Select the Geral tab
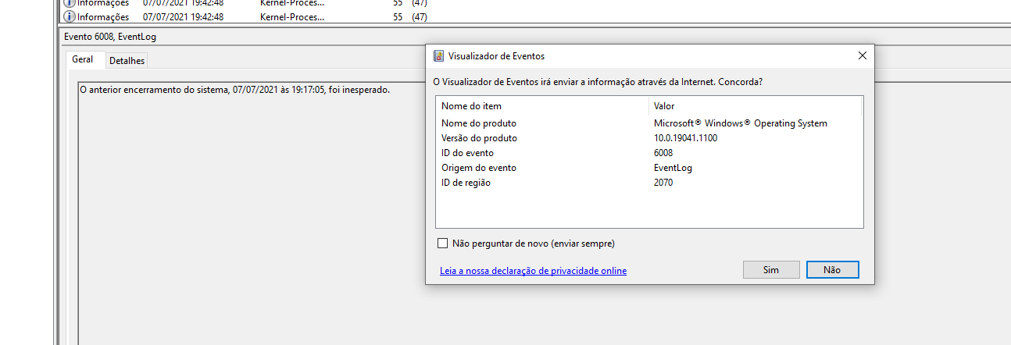 coord(83,59)
